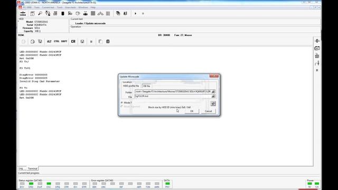
Task: Open the Current test menu
Action: pos(48,7)
